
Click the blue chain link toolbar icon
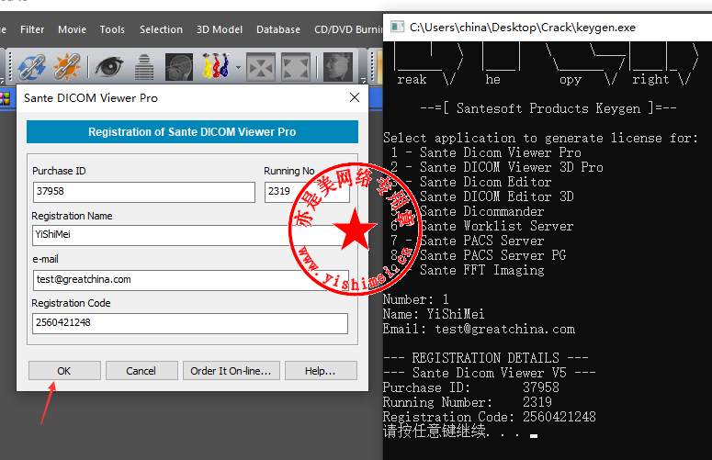tap(33, 65)
